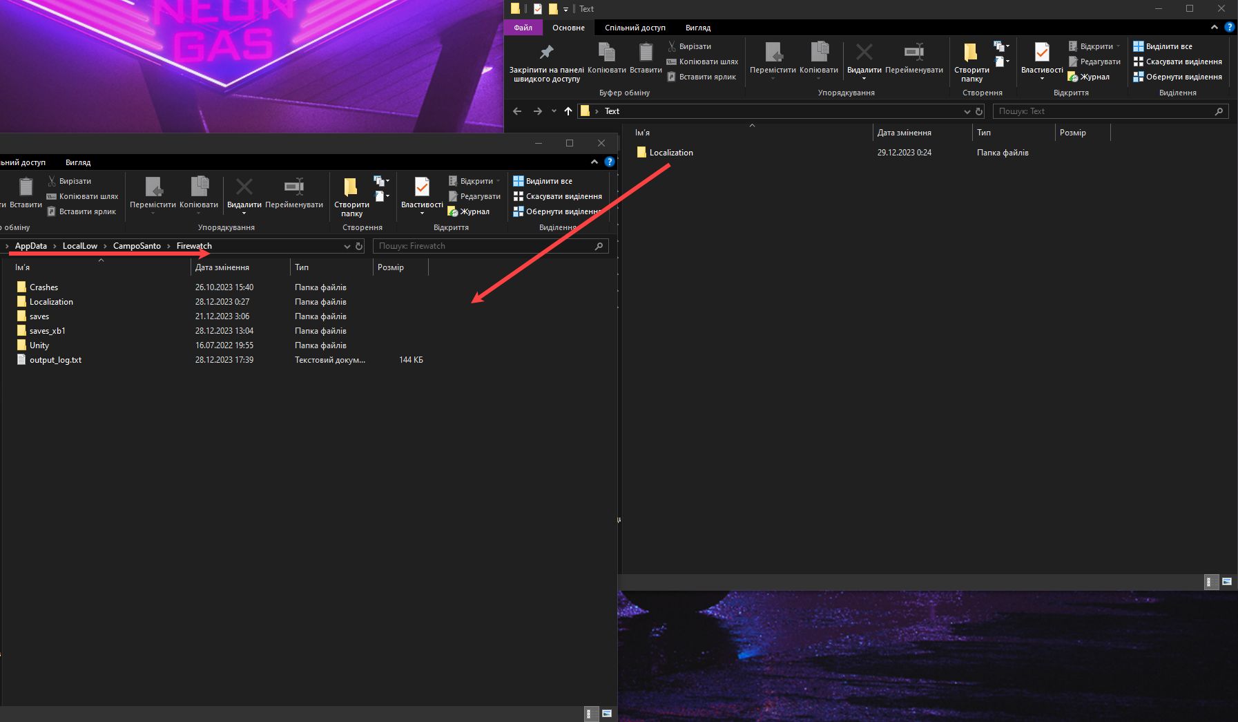This screenshot has height=722, width=1238.
Task: Select output_log.txt file in Firewatch window
Action: [x=49, y=360]
